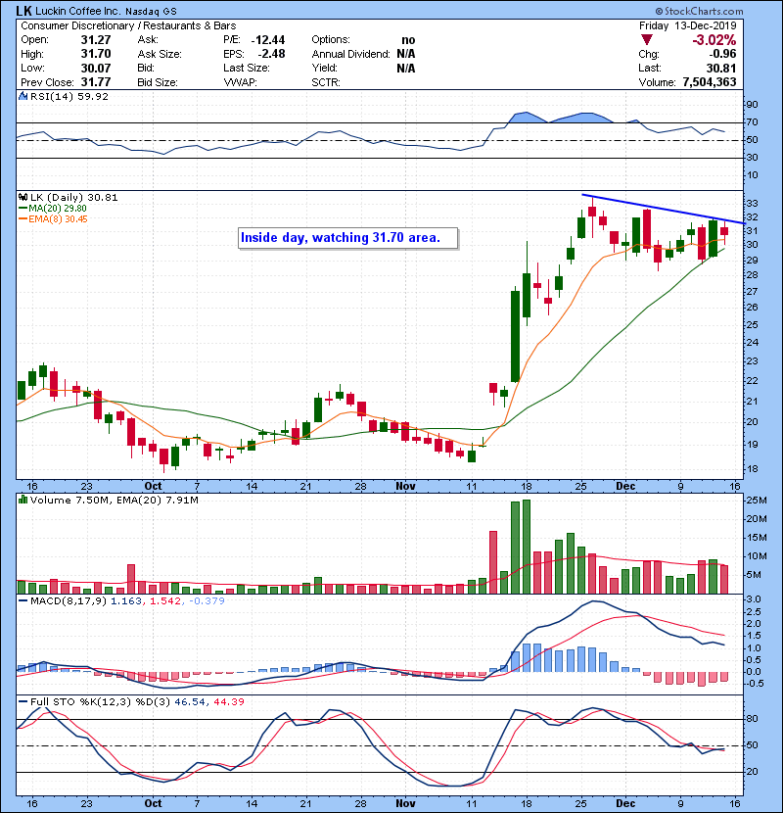Click the dark blue MACD legend dash
Image resolution: width=783 pixels, height=813 pixels.
click(23, 601)
